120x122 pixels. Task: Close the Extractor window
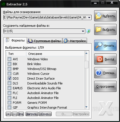pos(112,3)
